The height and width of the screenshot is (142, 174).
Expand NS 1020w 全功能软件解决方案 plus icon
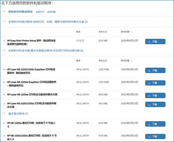4,95
